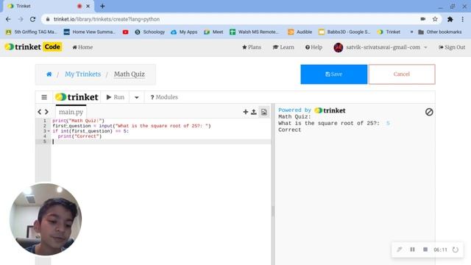Click the webcam preview bubble
This screenshot has width=471, height=265.
(x=46, y=219)
